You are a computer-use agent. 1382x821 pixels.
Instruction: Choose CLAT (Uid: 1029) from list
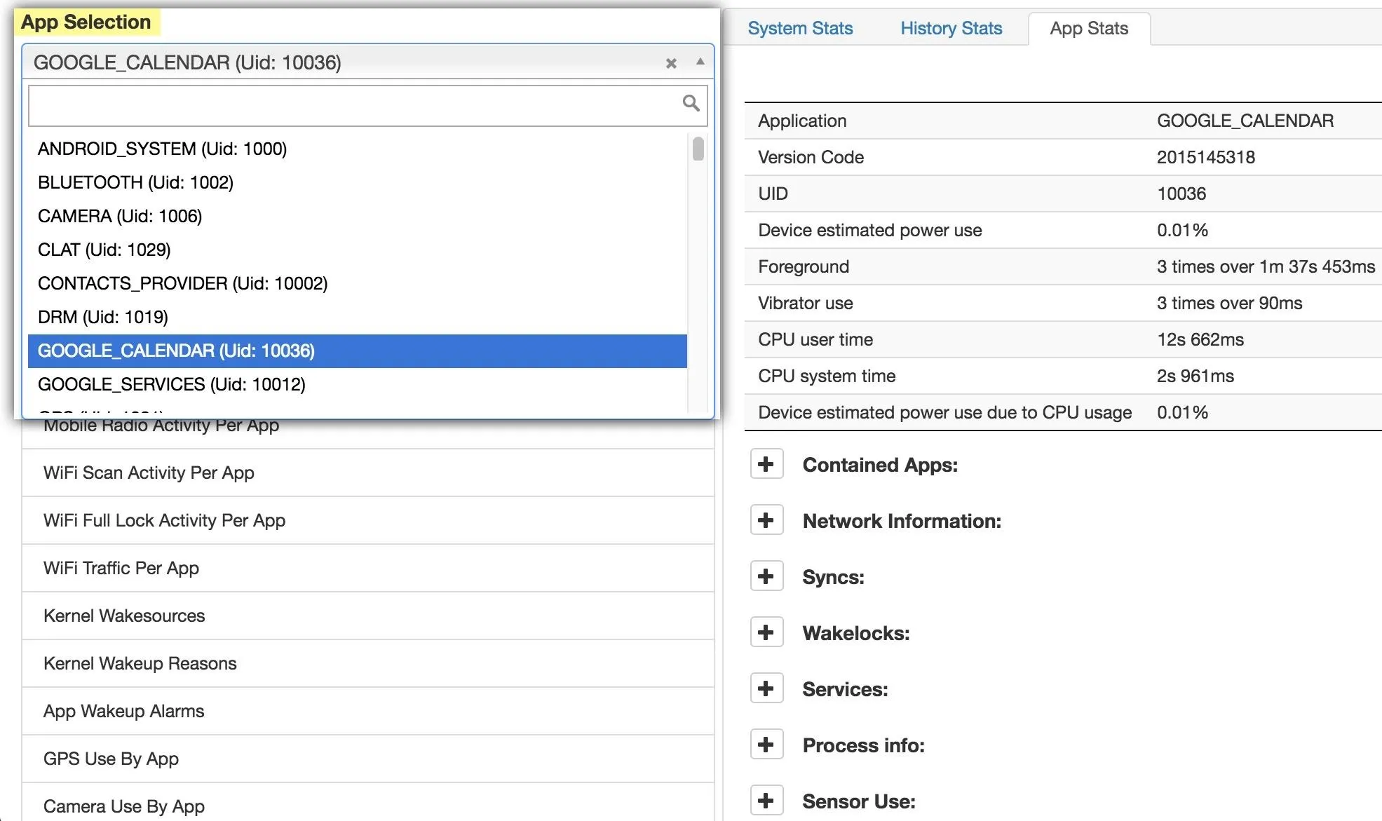357,250
